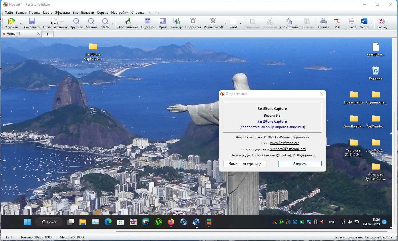The image size is (398, 241).
Task: Send the image to Word
Action: 364,21
